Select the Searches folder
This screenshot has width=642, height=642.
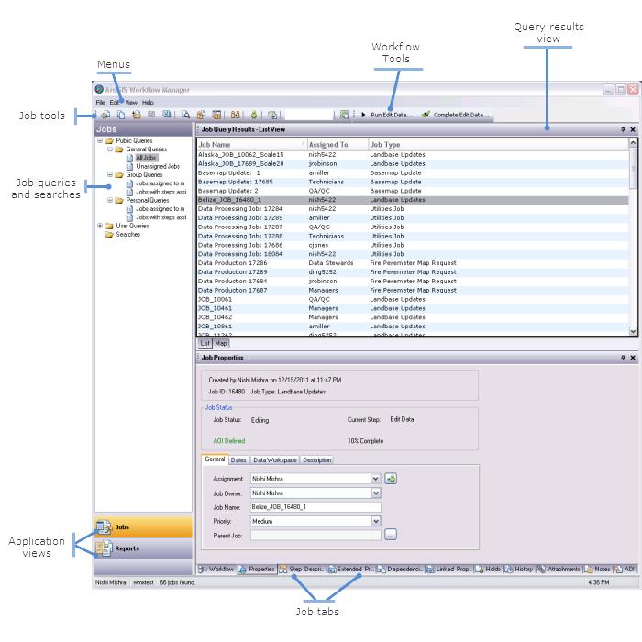click(127, 234)
